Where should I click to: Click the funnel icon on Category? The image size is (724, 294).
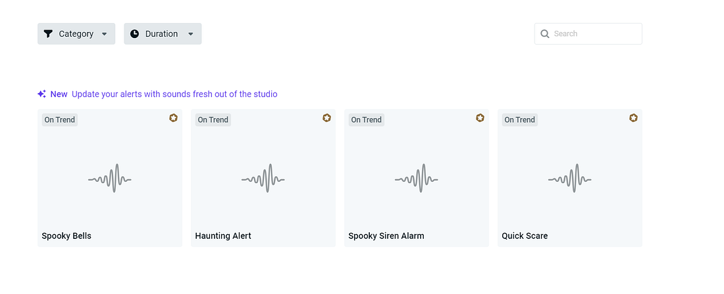coord(48,34)
